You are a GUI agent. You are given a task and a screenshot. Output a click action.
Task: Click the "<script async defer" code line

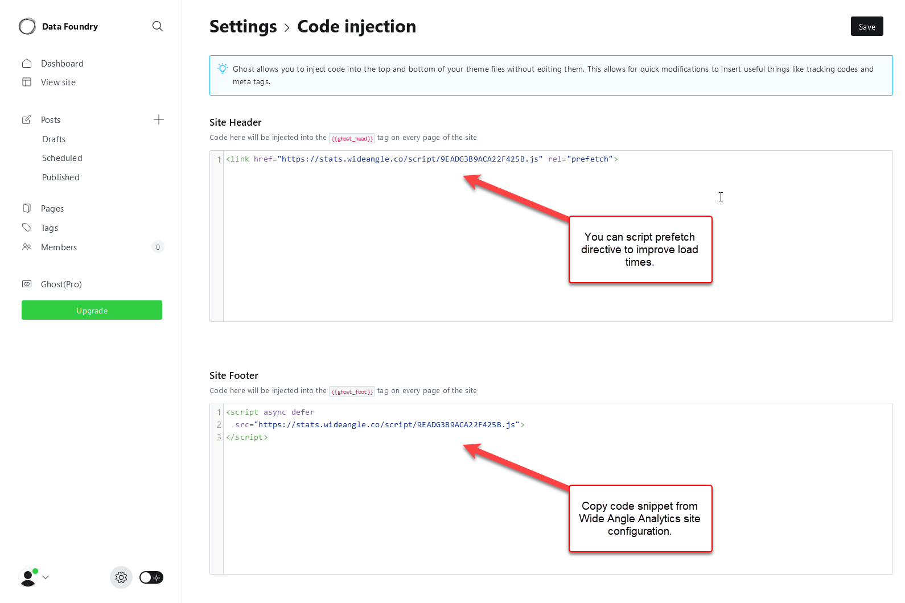click(x=270, y=412)
